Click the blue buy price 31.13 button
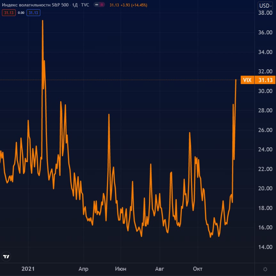 (x=33, y=13)
